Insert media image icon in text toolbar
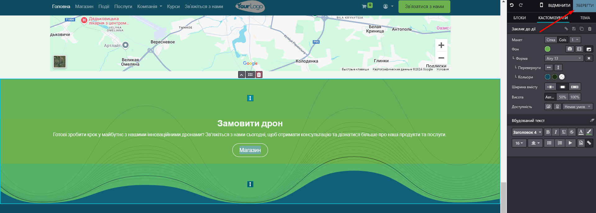This screenshot has height=213, width=596. 581,143
